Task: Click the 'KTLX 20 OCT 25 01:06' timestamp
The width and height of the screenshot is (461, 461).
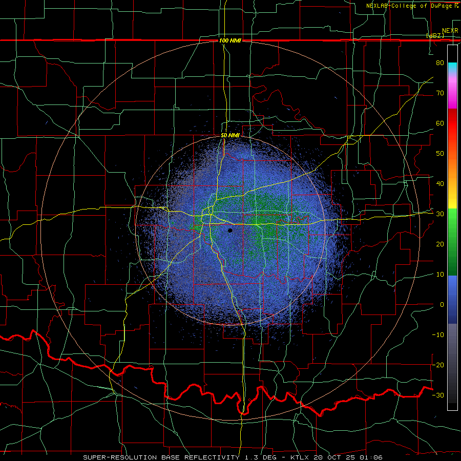Action: pyautogui.click(x=337, y=457)
